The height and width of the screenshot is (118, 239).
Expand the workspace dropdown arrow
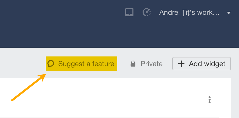coord(229,13)
